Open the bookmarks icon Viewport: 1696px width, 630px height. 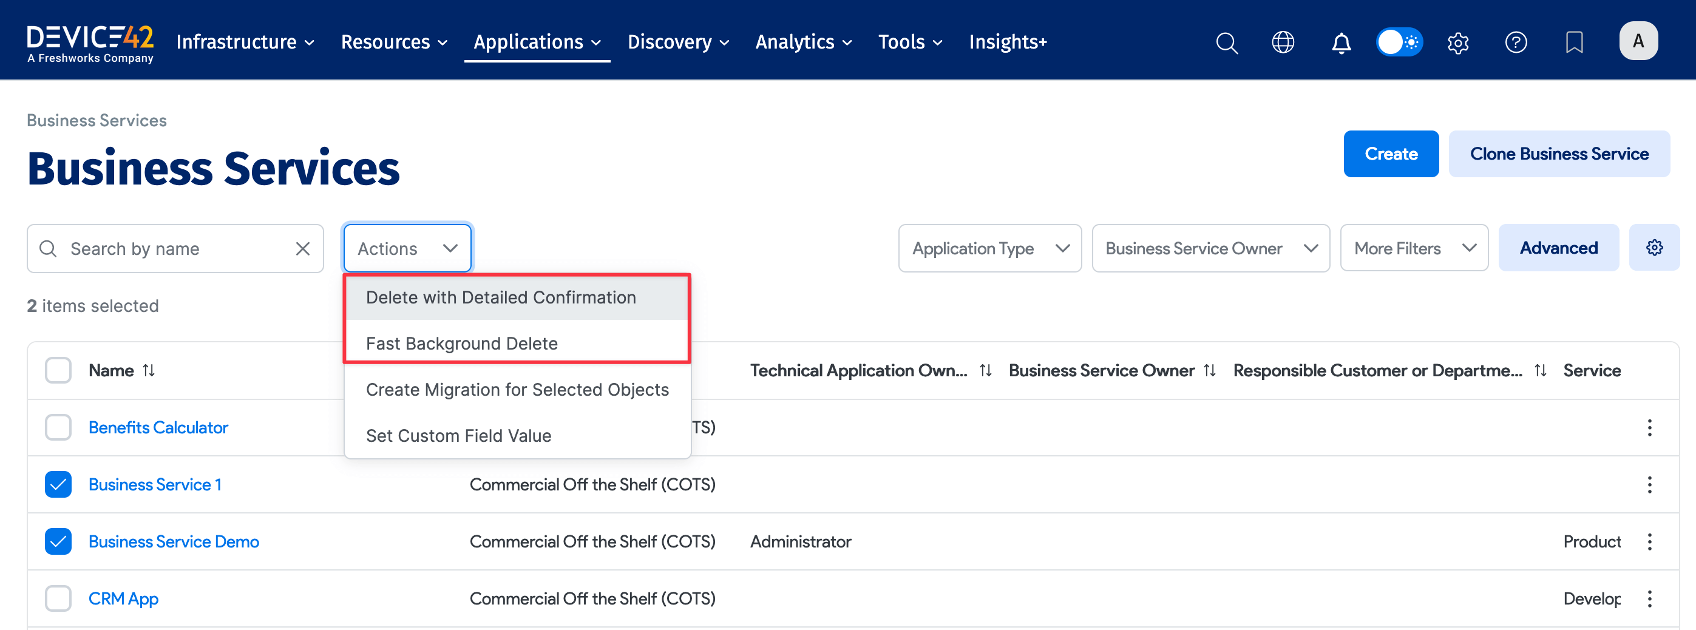(x=1573, y=43)
